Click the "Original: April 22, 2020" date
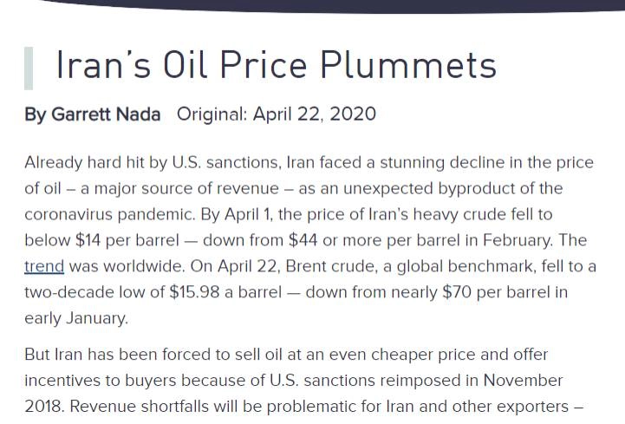Image resolution: width=625 pixels, height=424 pixels. [277, 114]
